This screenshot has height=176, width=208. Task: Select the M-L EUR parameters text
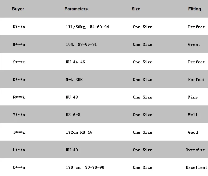tap(74, 80)
